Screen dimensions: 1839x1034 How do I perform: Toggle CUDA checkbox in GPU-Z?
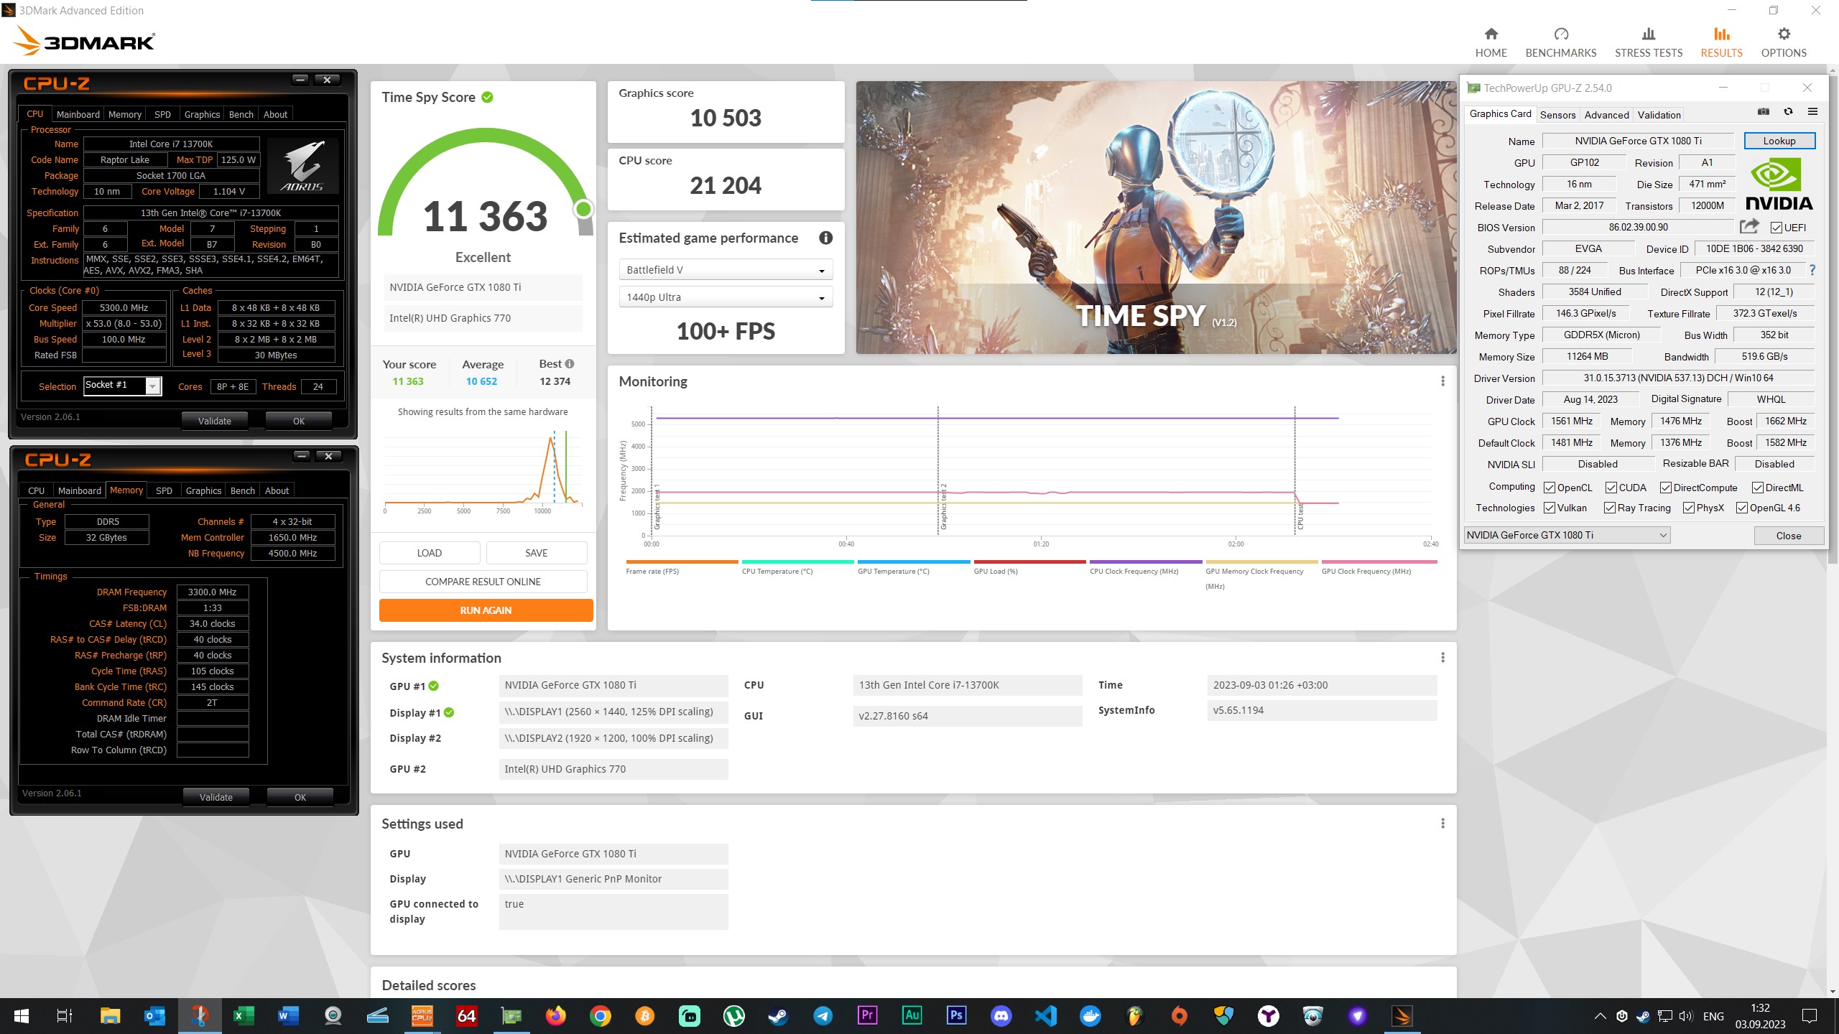coord(1611,488)
